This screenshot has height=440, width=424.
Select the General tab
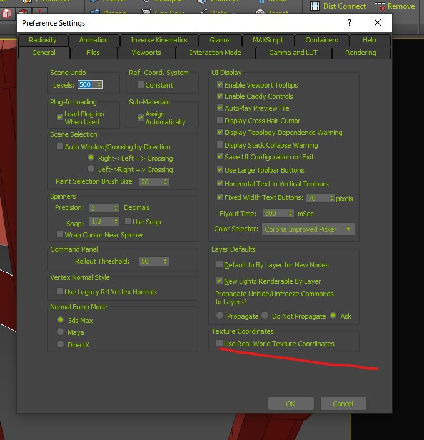click(x=44, y=52)
